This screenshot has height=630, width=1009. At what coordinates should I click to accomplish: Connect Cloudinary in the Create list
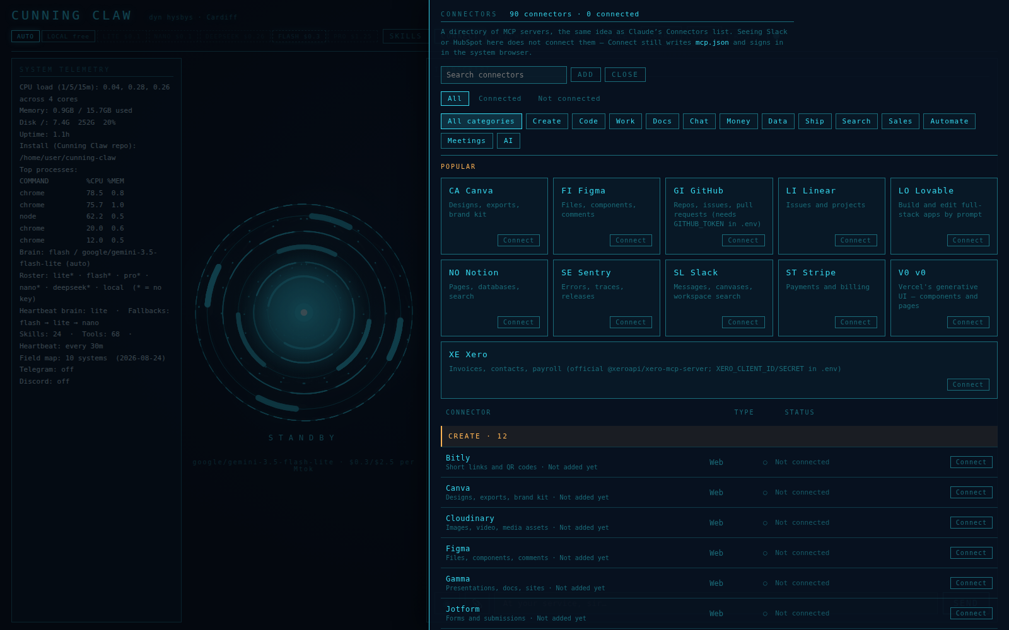(x=971, y=523)
